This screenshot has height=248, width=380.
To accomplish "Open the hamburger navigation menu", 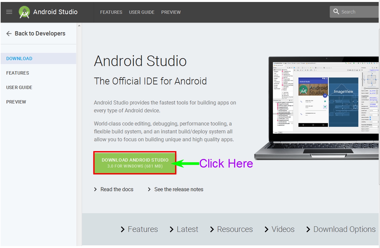I will click(9, 12).
